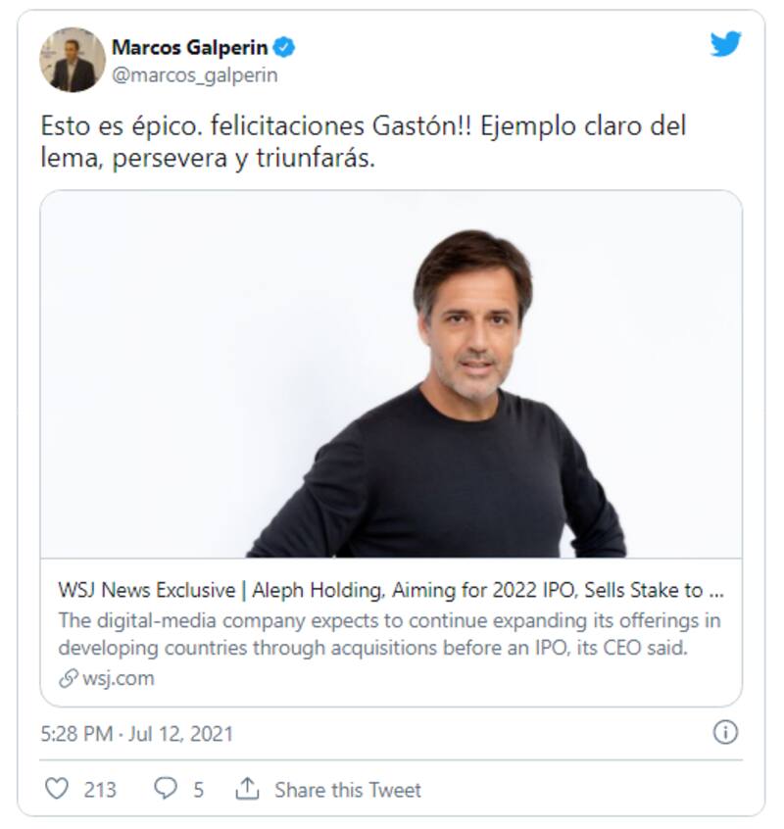The height and width of the screenshot is (829, 784).
Task: Click the Share this Tweet text
Action: coord(348,790)
